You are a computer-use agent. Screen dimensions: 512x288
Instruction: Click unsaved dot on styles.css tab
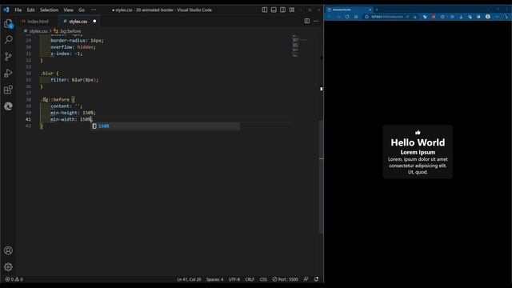point(94,22)
